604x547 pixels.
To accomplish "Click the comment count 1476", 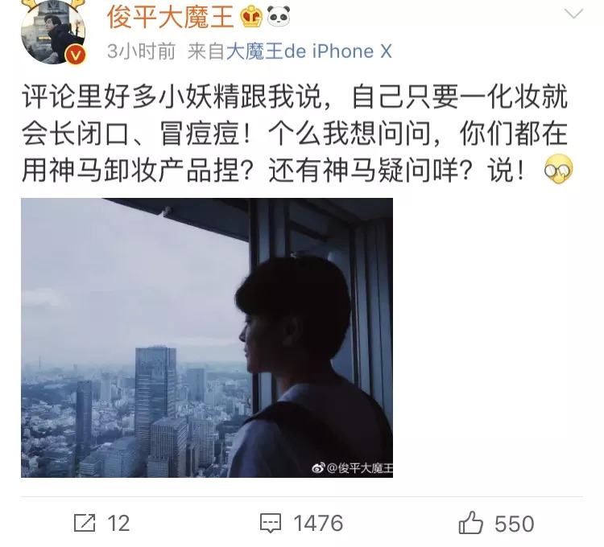I will [x=318, y=524].
